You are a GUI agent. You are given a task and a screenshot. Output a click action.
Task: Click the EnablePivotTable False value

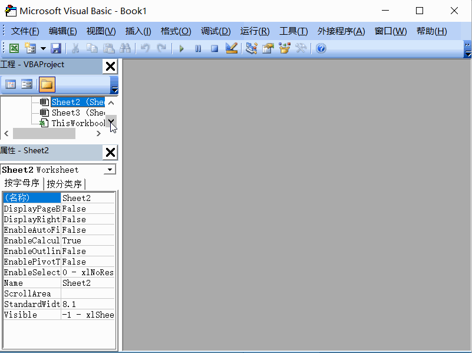coord(88,262)
